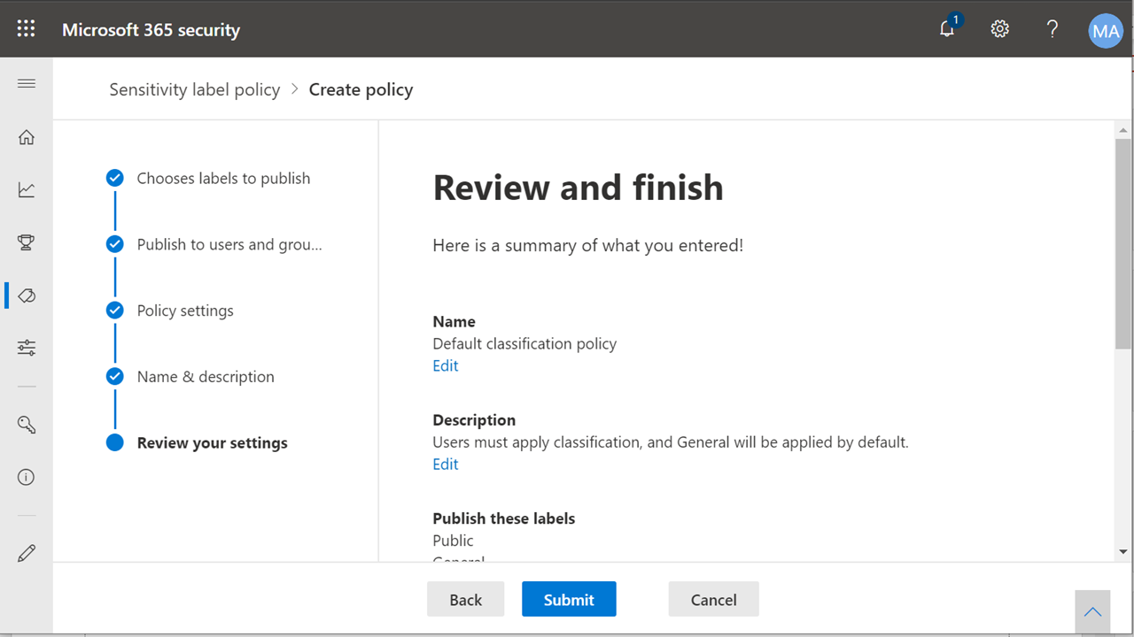The width and height of the screenshot is (1134, 637).
Task: Go to Chooses labels to publish step
Action: (x=223, y=178)
